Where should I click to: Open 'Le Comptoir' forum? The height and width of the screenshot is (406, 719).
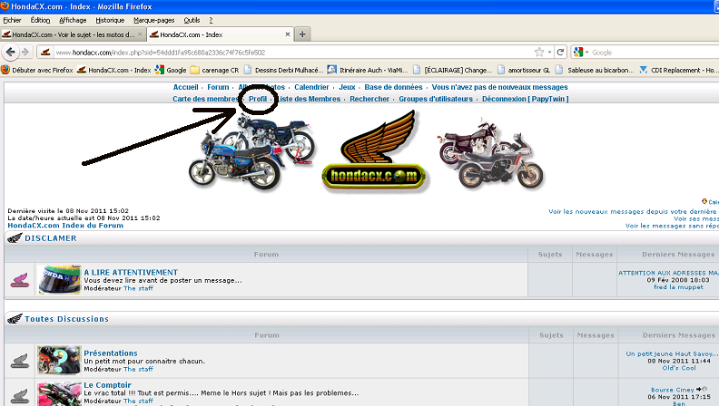107,385
